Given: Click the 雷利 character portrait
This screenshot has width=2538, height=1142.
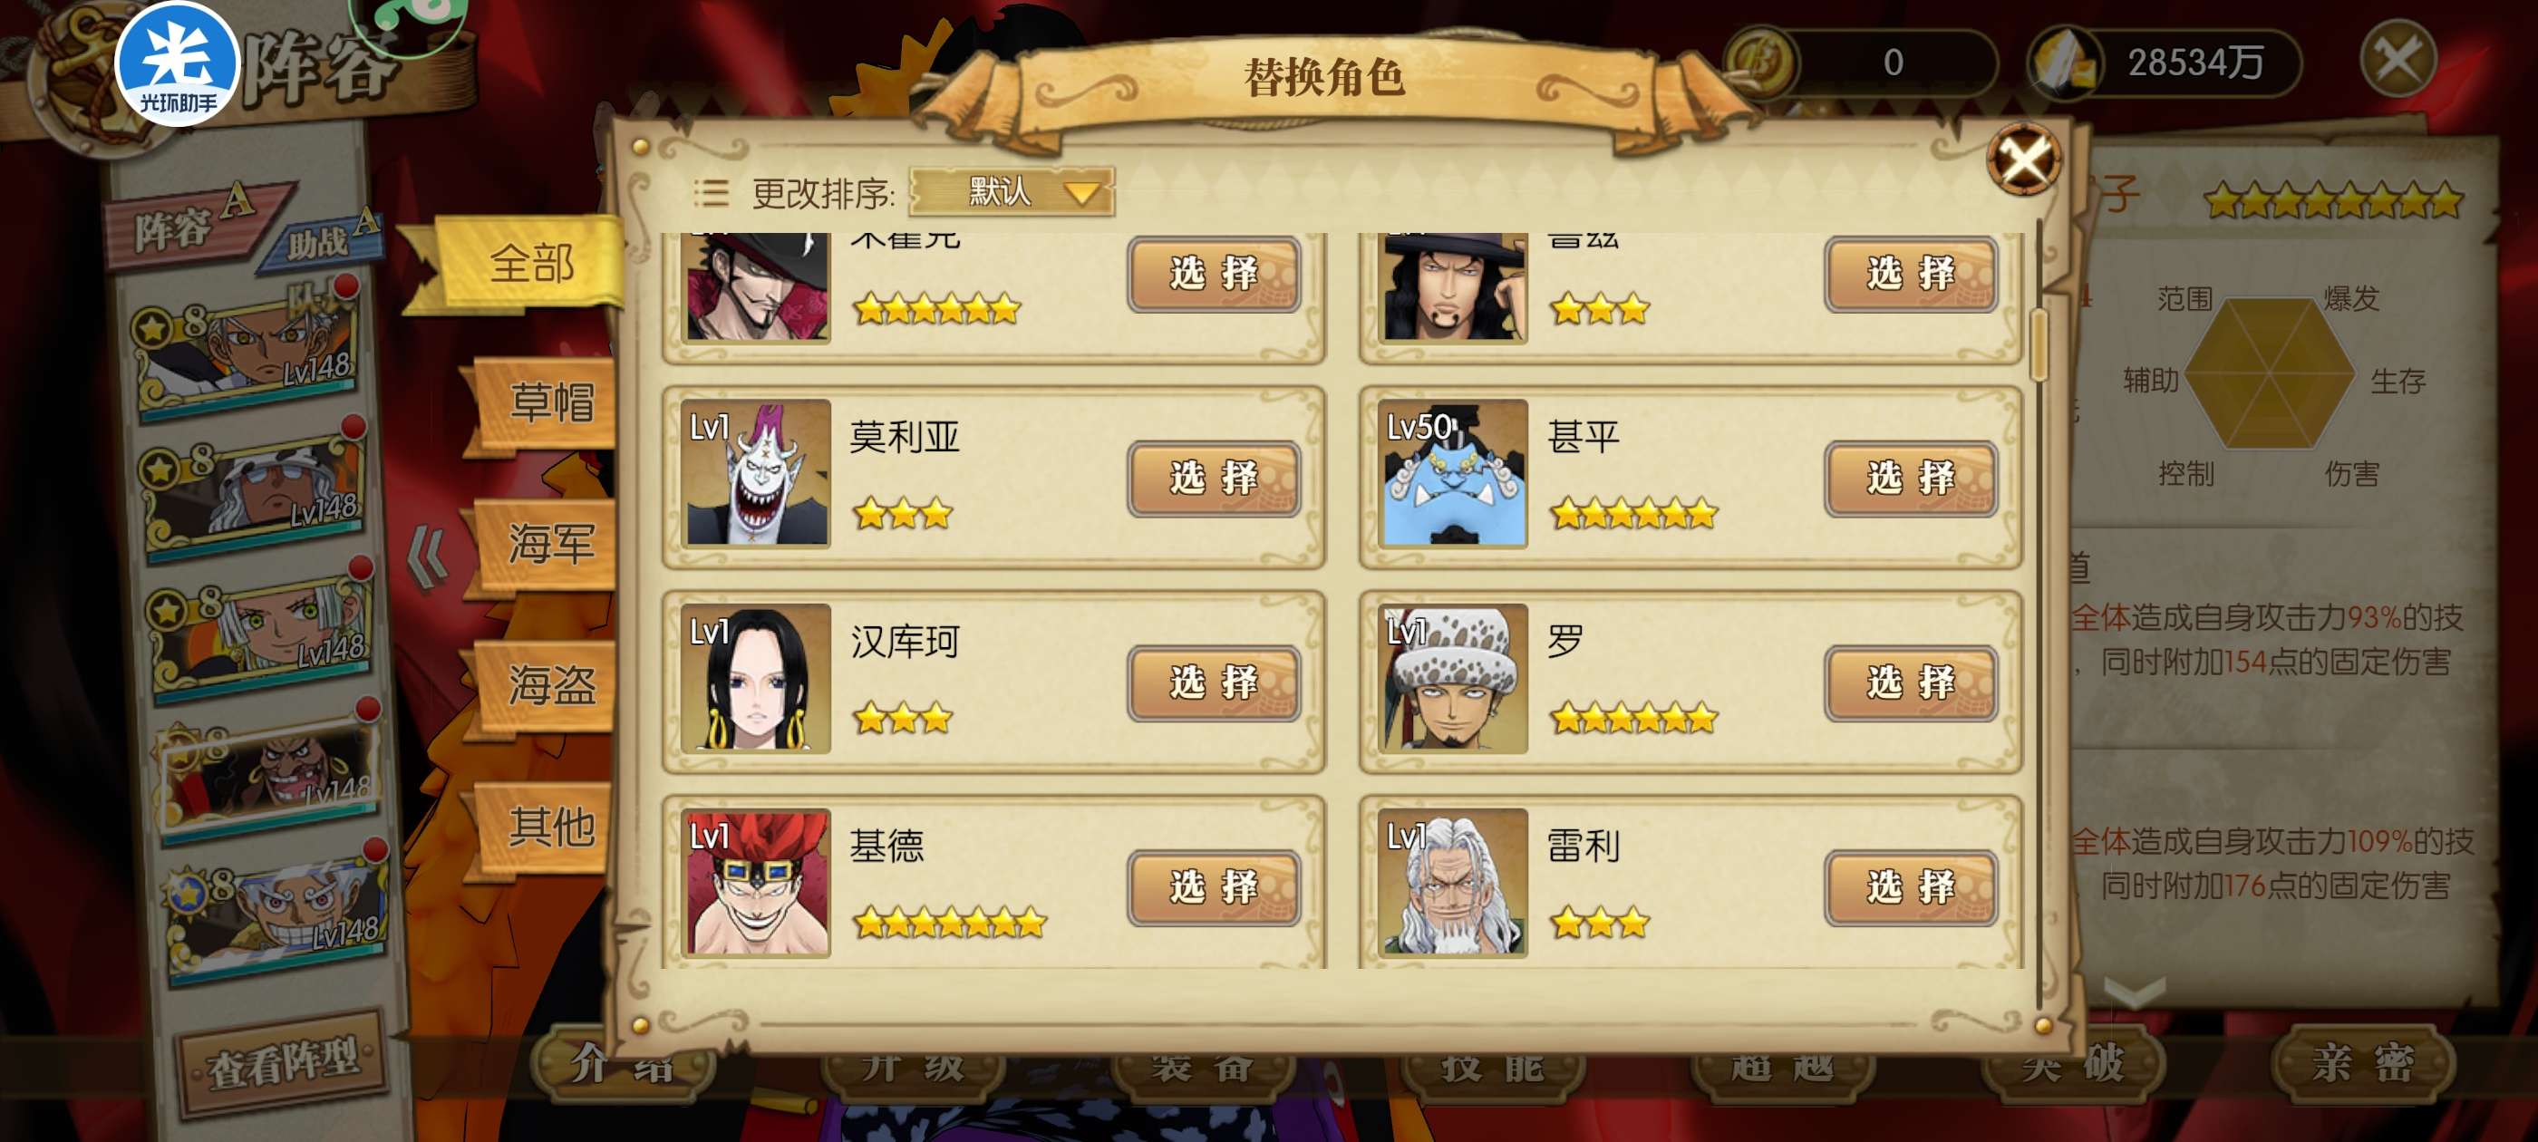Looking at the screenshot, I should click(1452, 883).
